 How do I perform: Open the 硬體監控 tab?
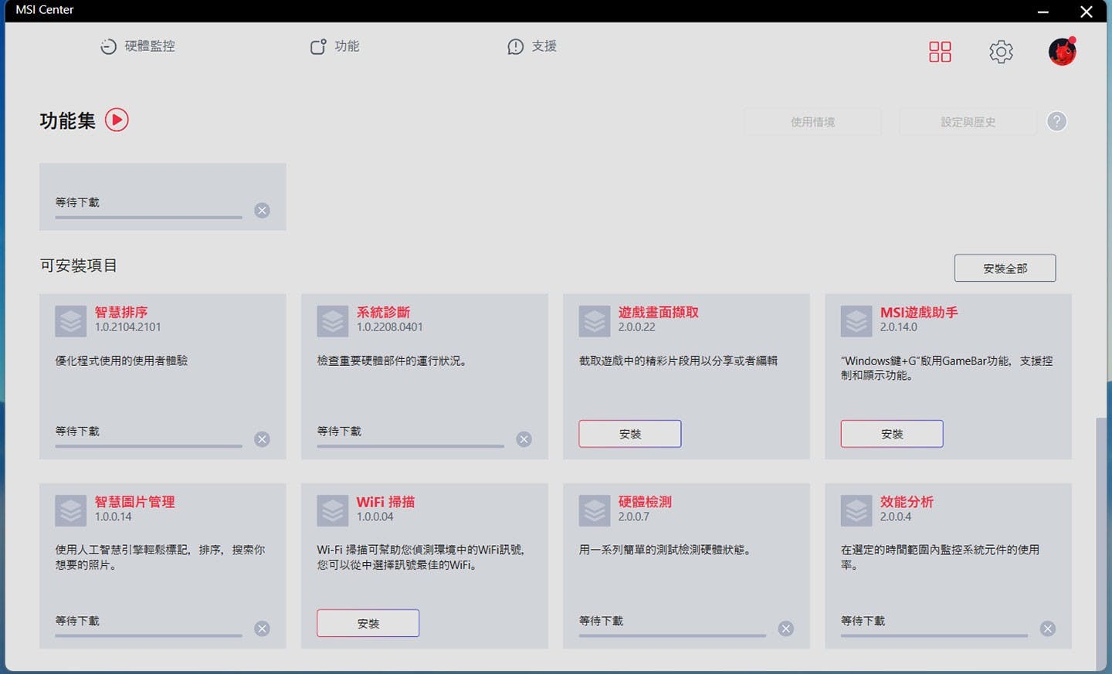click(137, 46)
